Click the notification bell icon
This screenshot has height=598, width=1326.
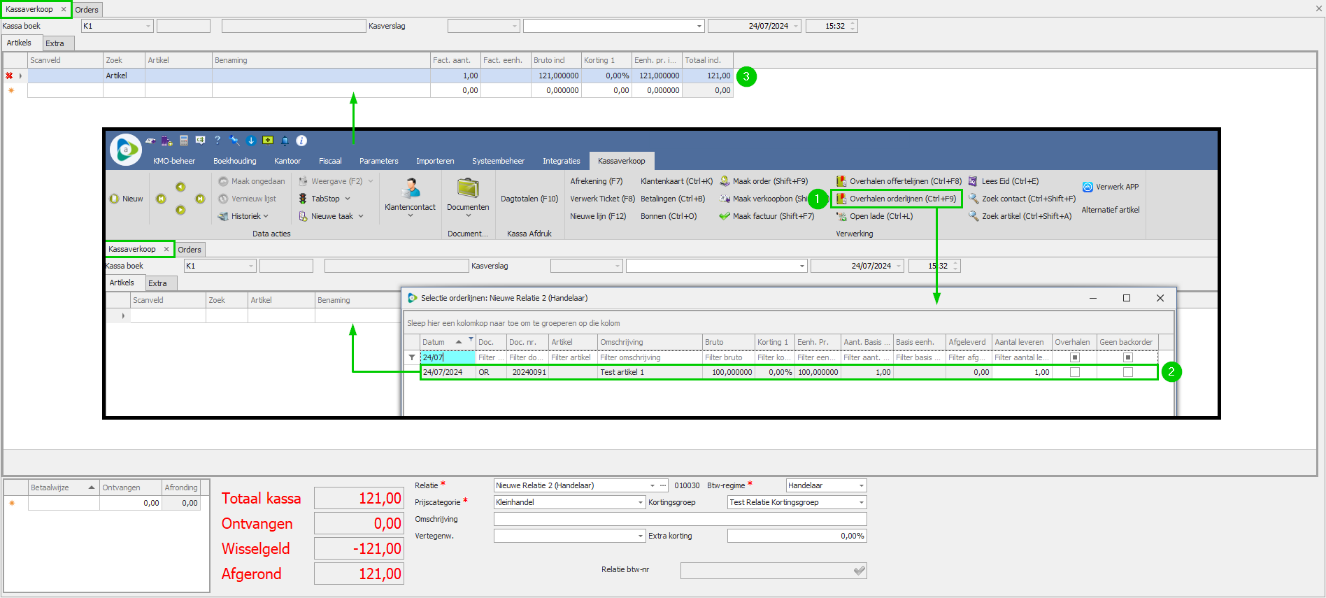coord(285,141)
